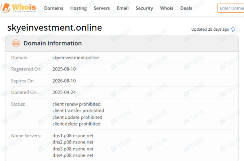Screen dimensions: 244x161
Task: Click the Domain Information panel header
Action: pos(52,43)
